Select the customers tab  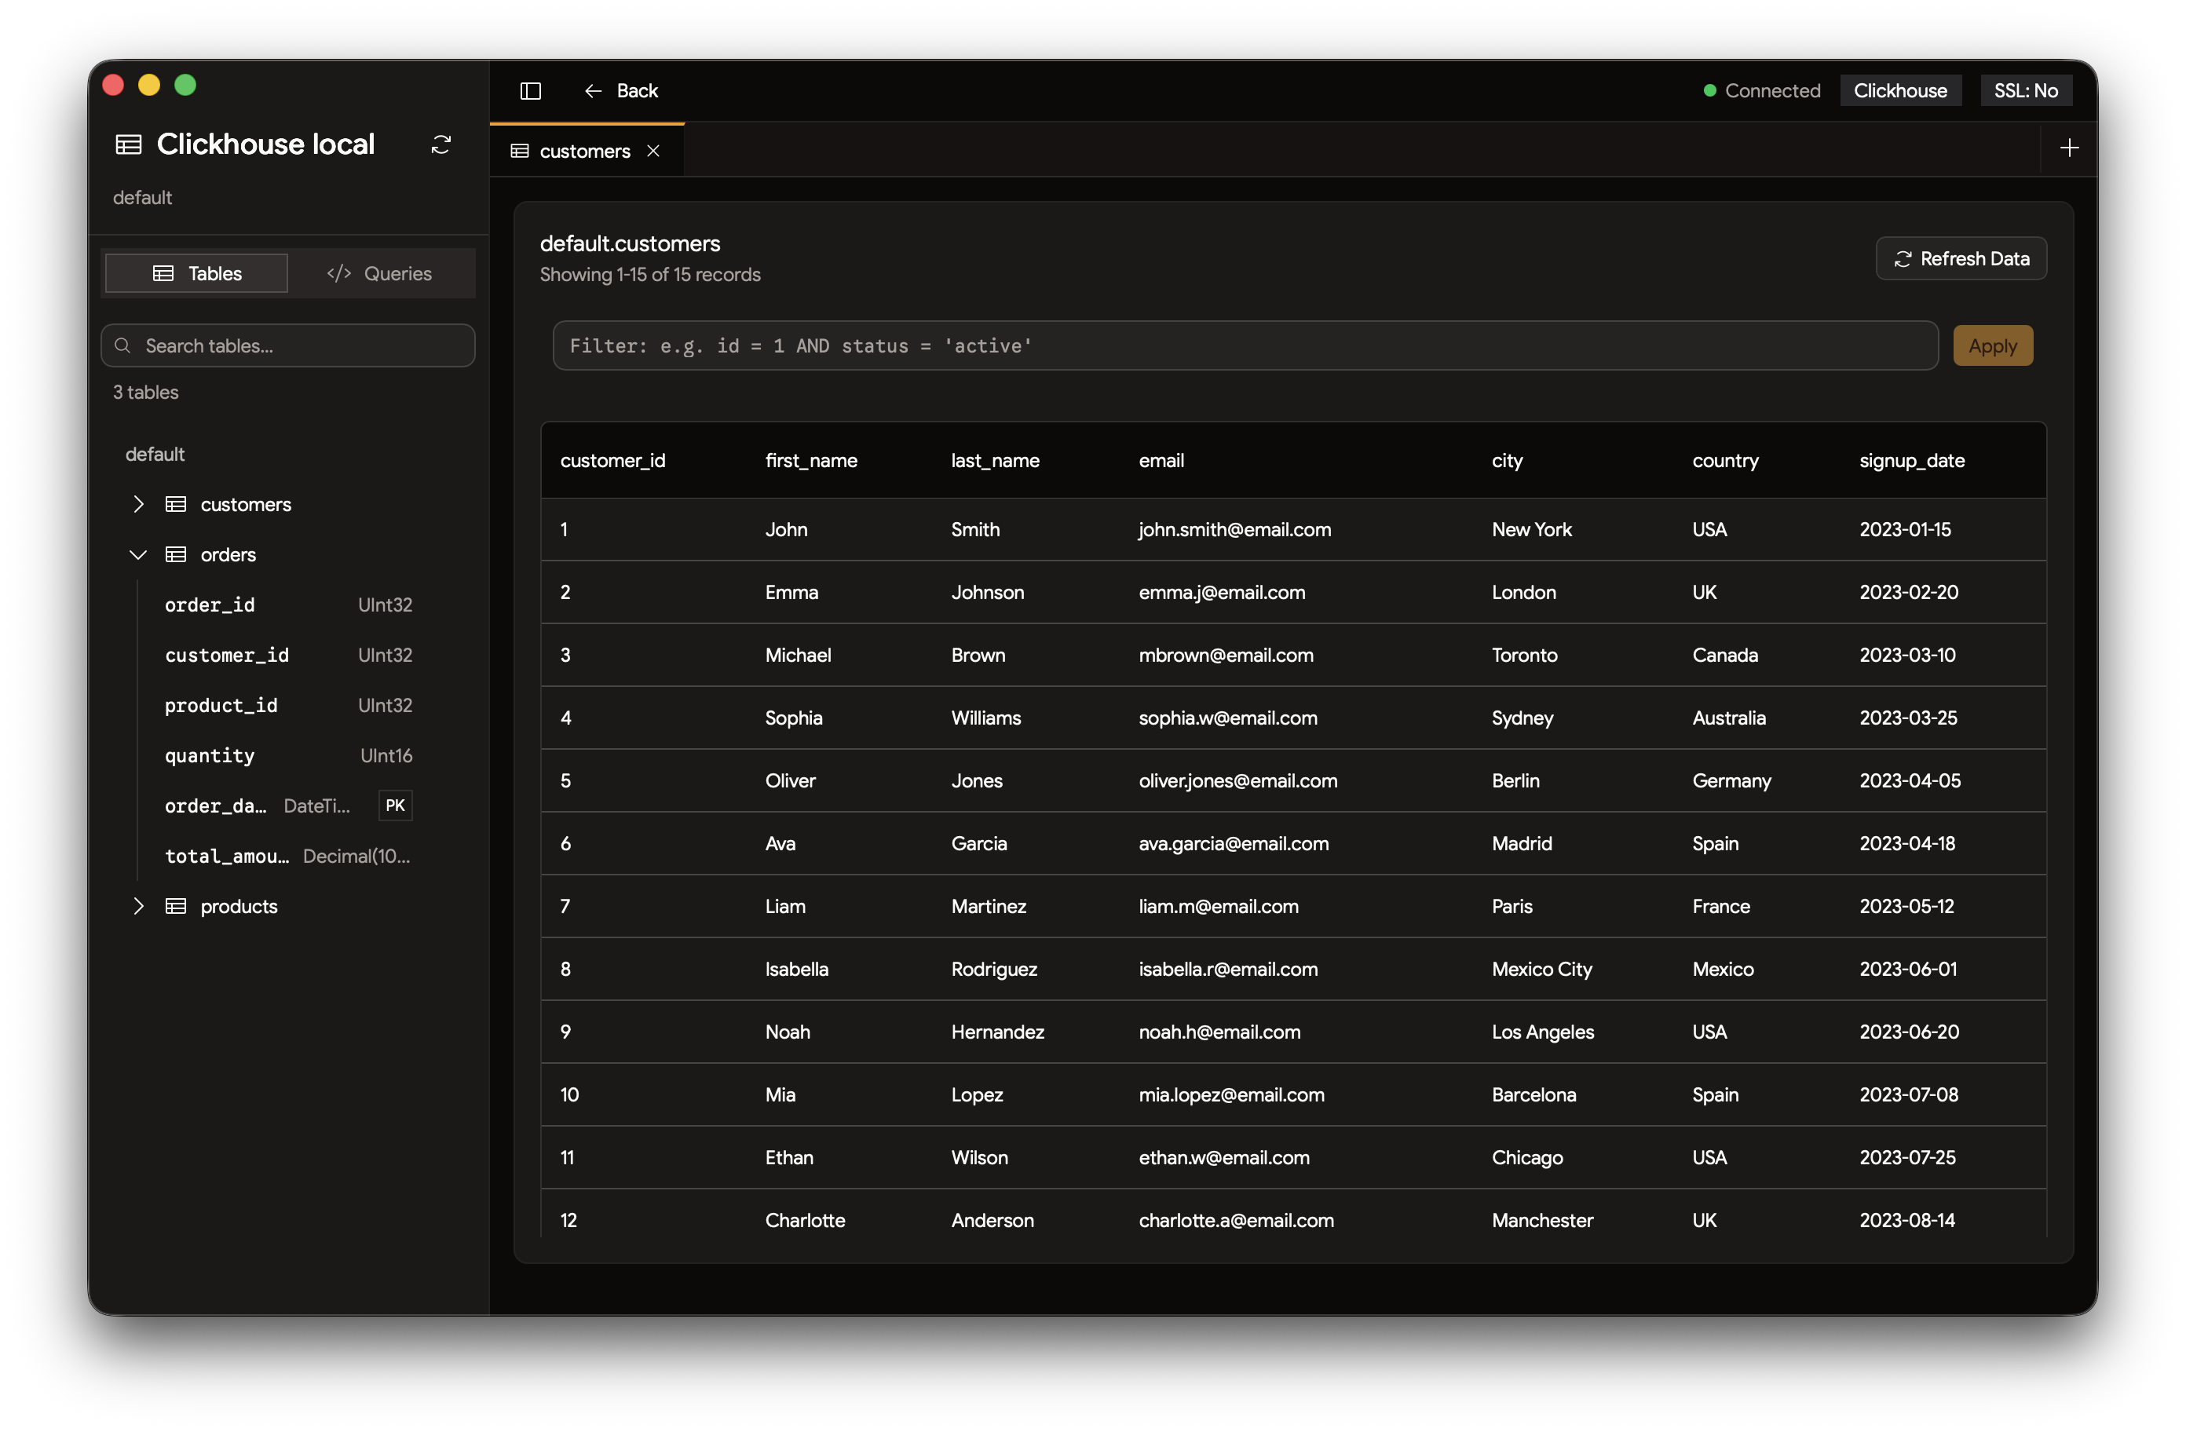pos(583,152)
